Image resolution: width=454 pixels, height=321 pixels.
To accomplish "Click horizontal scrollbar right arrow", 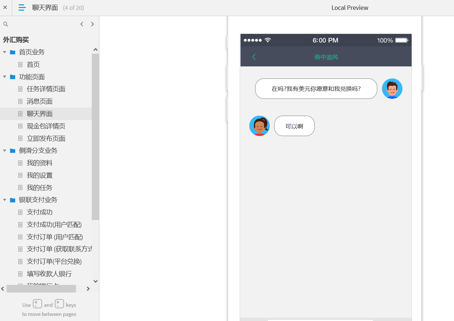I will click(x=88, y=289).
